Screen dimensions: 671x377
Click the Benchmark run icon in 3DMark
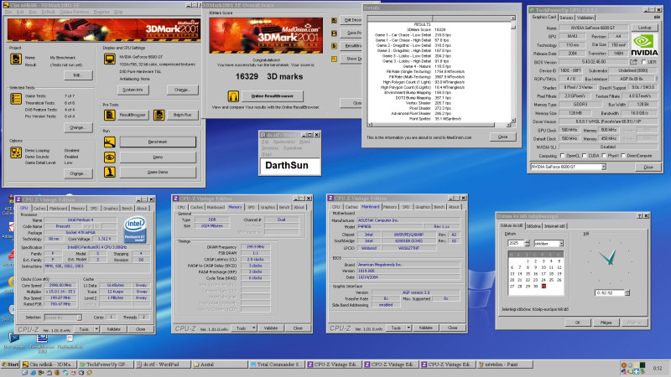[109, 142]
